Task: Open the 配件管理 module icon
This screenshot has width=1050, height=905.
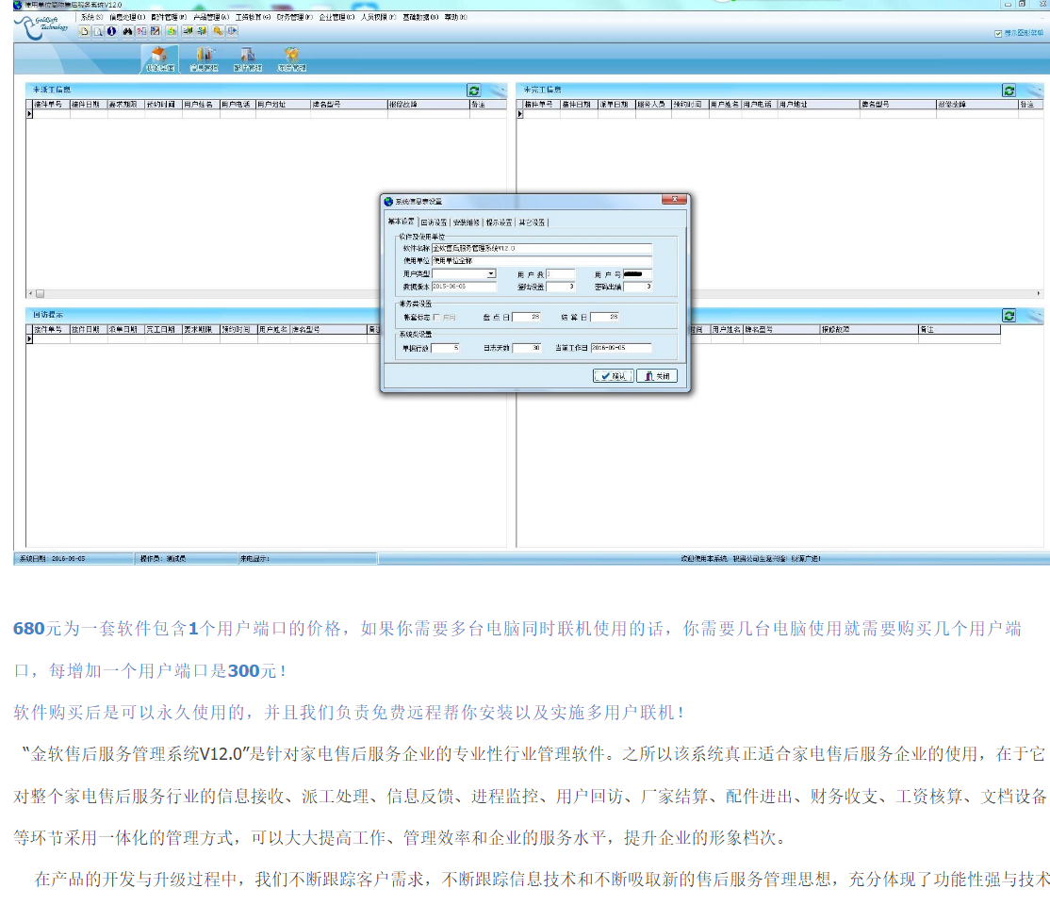Action: pos(248,59)
